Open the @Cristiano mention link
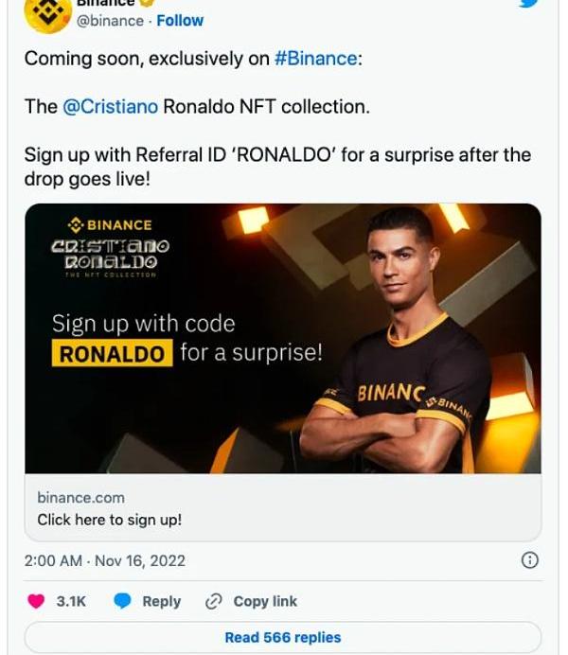Screen dimensions: 568x655 [x=110, y=106]
